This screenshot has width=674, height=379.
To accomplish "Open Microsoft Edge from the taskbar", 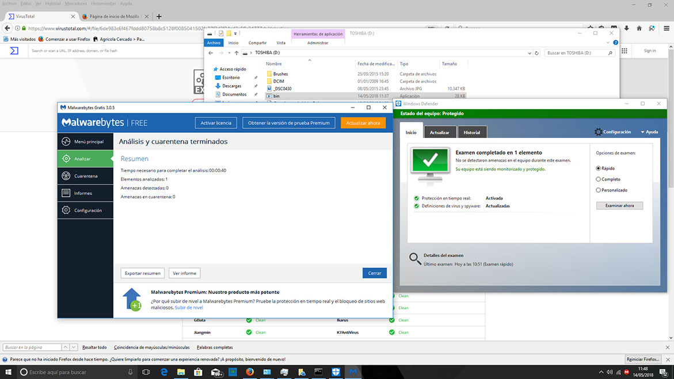I will (x=164, y=372).
